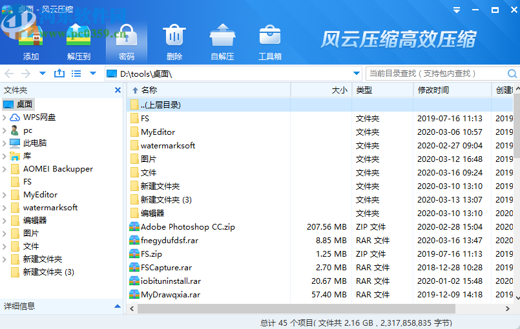Click horizontal scrollbar right arrow

[507, 309]
